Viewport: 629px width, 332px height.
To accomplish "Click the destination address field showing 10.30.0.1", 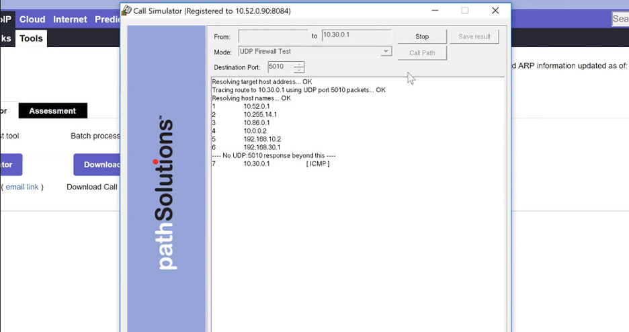I will pos(355,36).
